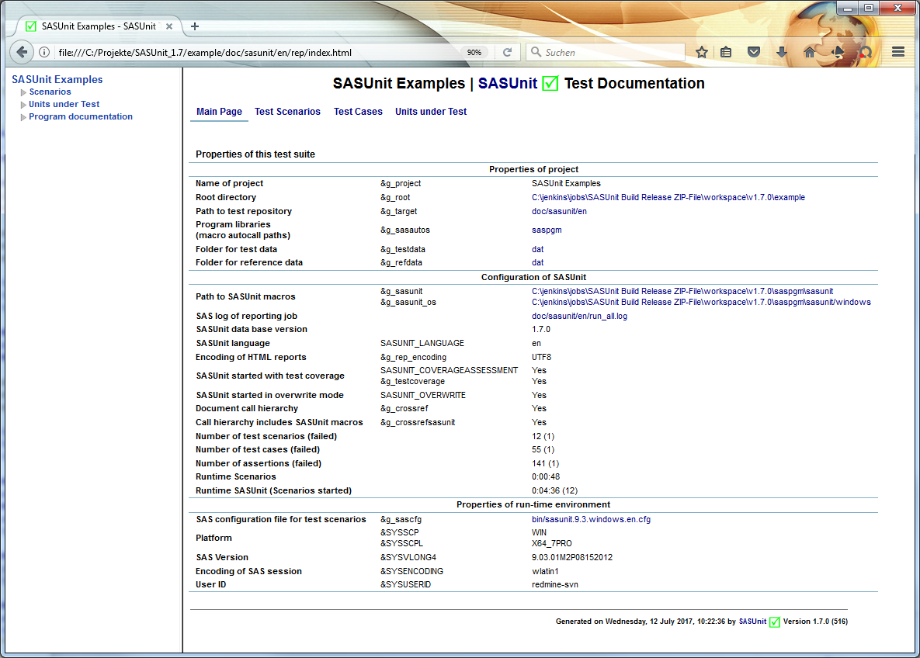The height and width of the screenshot is (658, 920).
Task: Expand the Units under Test tree node
Action: [24, 105]
